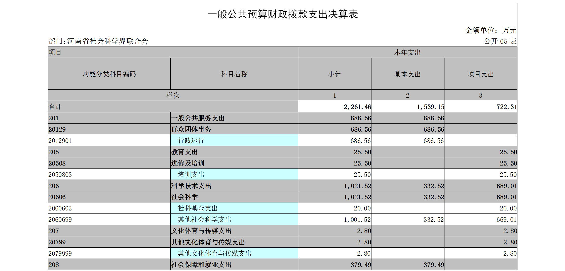This screenshot has width=565, height=271.
Task: Select code cell 201
Action: coord(109,118)
